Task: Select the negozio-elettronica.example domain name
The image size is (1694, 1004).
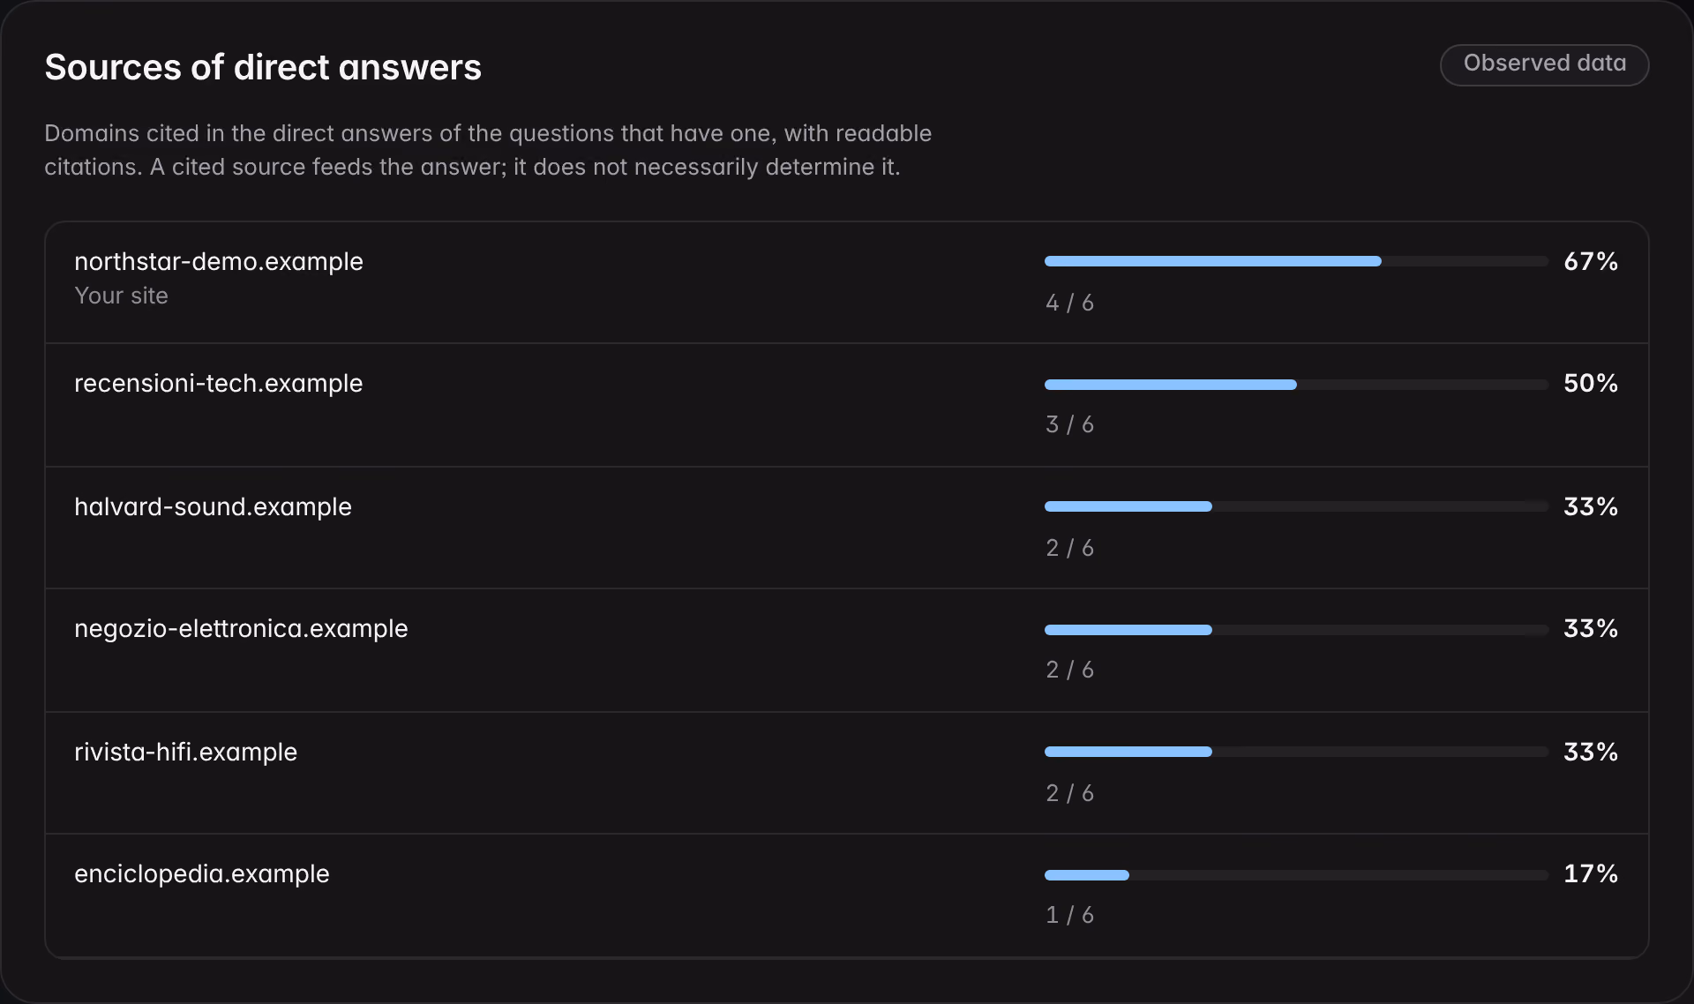Action: point(241,628)
